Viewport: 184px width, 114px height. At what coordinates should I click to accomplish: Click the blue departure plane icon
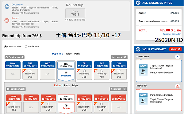click(7, 6)
